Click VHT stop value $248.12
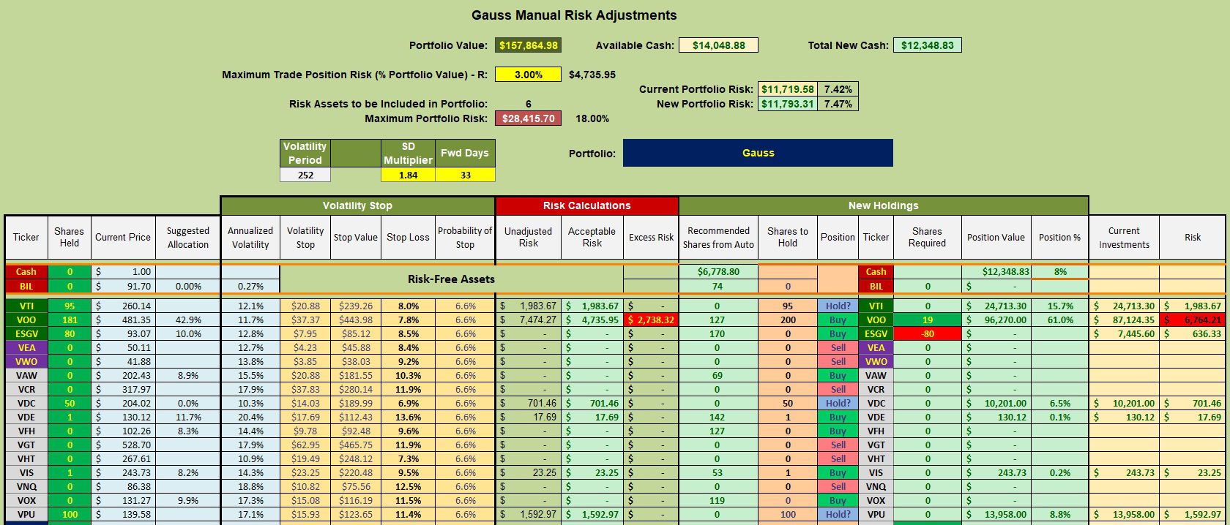 coord(355,458)
